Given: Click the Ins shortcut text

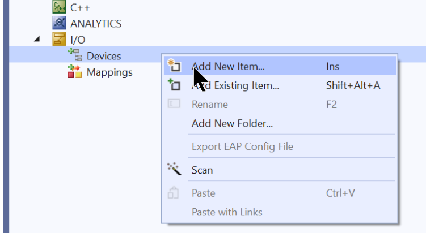Looking at the screenshot, I should [332, 66].
